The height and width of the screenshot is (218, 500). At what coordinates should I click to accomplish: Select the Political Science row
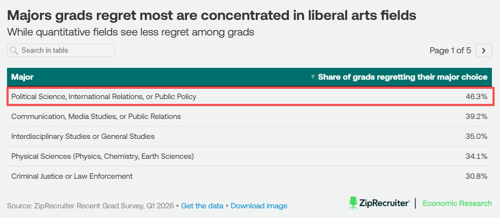[251, 96]
